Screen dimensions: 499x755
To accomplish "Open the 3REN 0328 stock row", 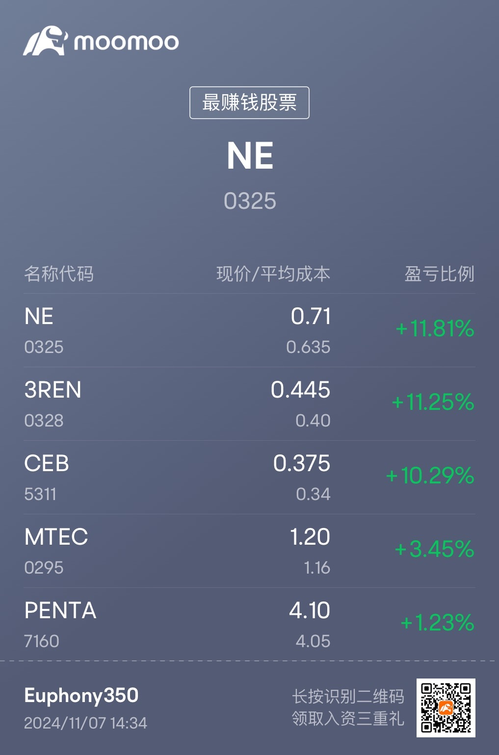I will [x=249, y=404].
